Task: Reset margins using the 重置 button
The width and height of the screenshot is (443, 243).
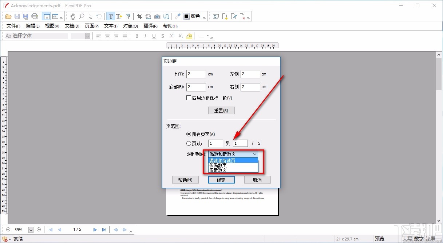Action: click(221, 110)
